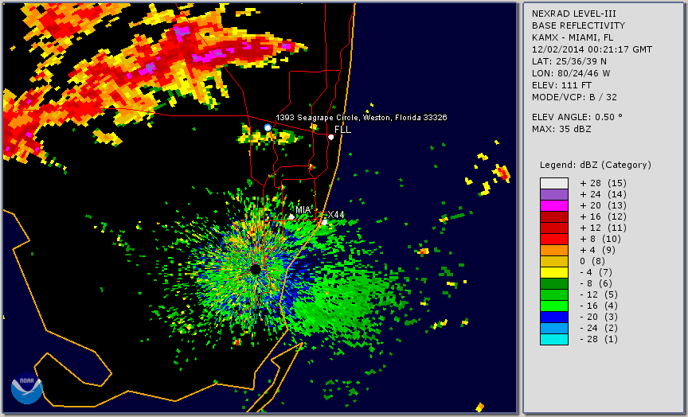Image resolution: width=688 pixels, height=417 pixels.
Task: Click the black radar site center dot
Action: [256, 269]
